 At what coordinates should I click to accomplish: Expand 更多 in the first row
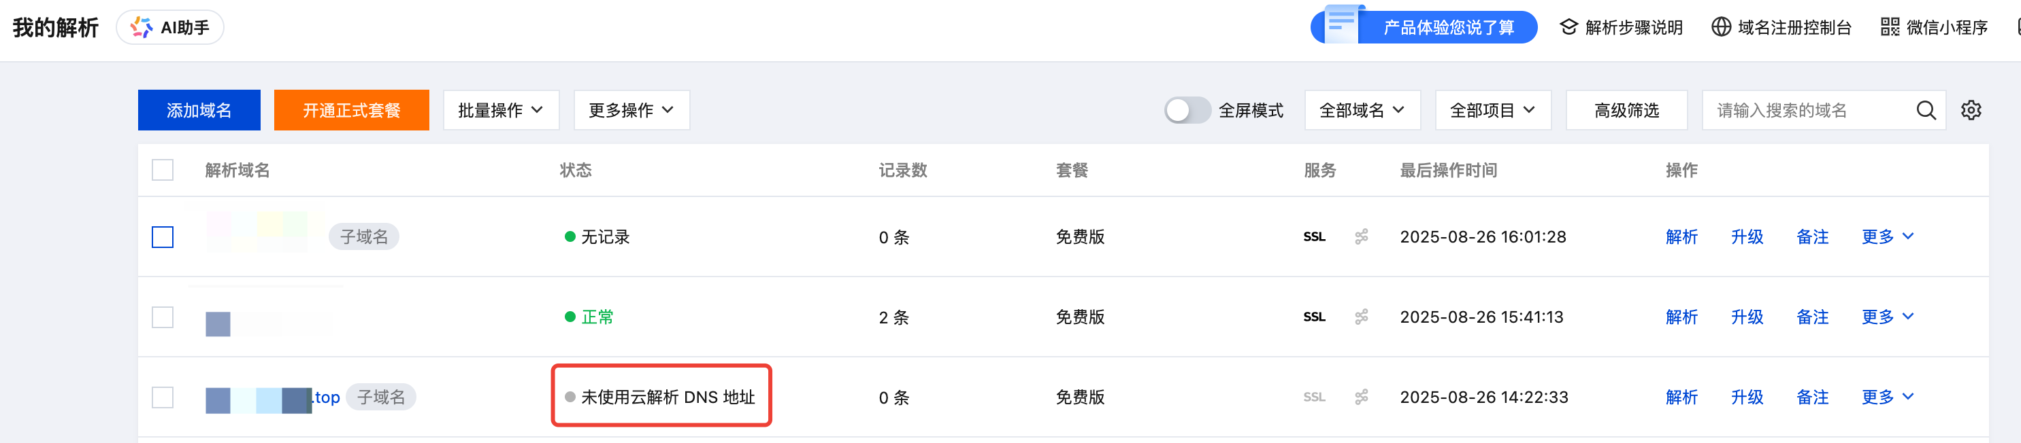(1888, 236)
